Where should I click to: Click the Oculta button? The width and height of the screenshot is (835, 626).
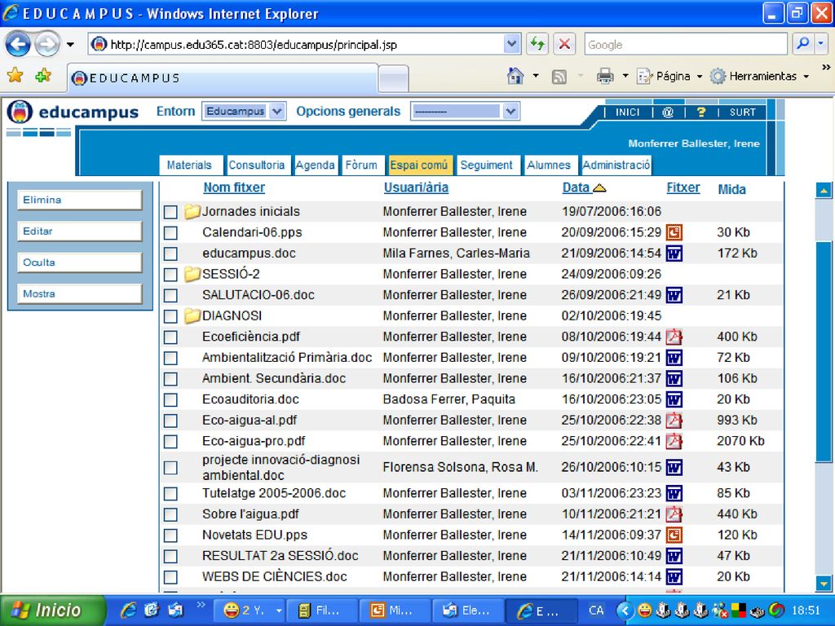(80, 262)
